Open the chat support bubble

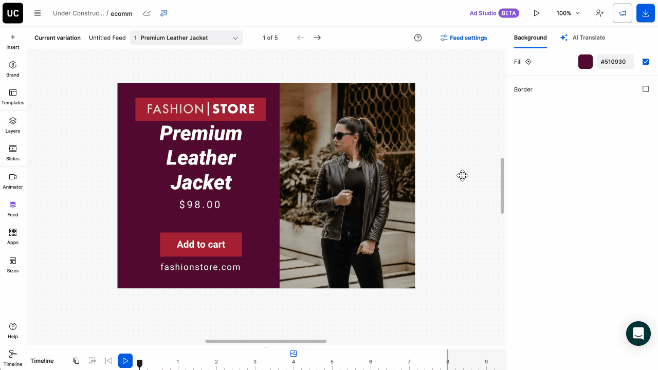click(x=638, y=334)
